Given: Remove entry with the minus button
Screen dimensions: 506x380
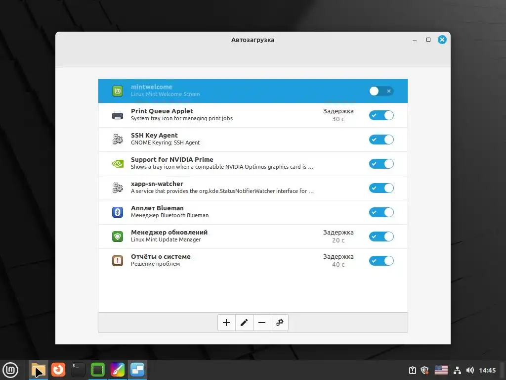Looking at the screenshot, I should point(262,323).
